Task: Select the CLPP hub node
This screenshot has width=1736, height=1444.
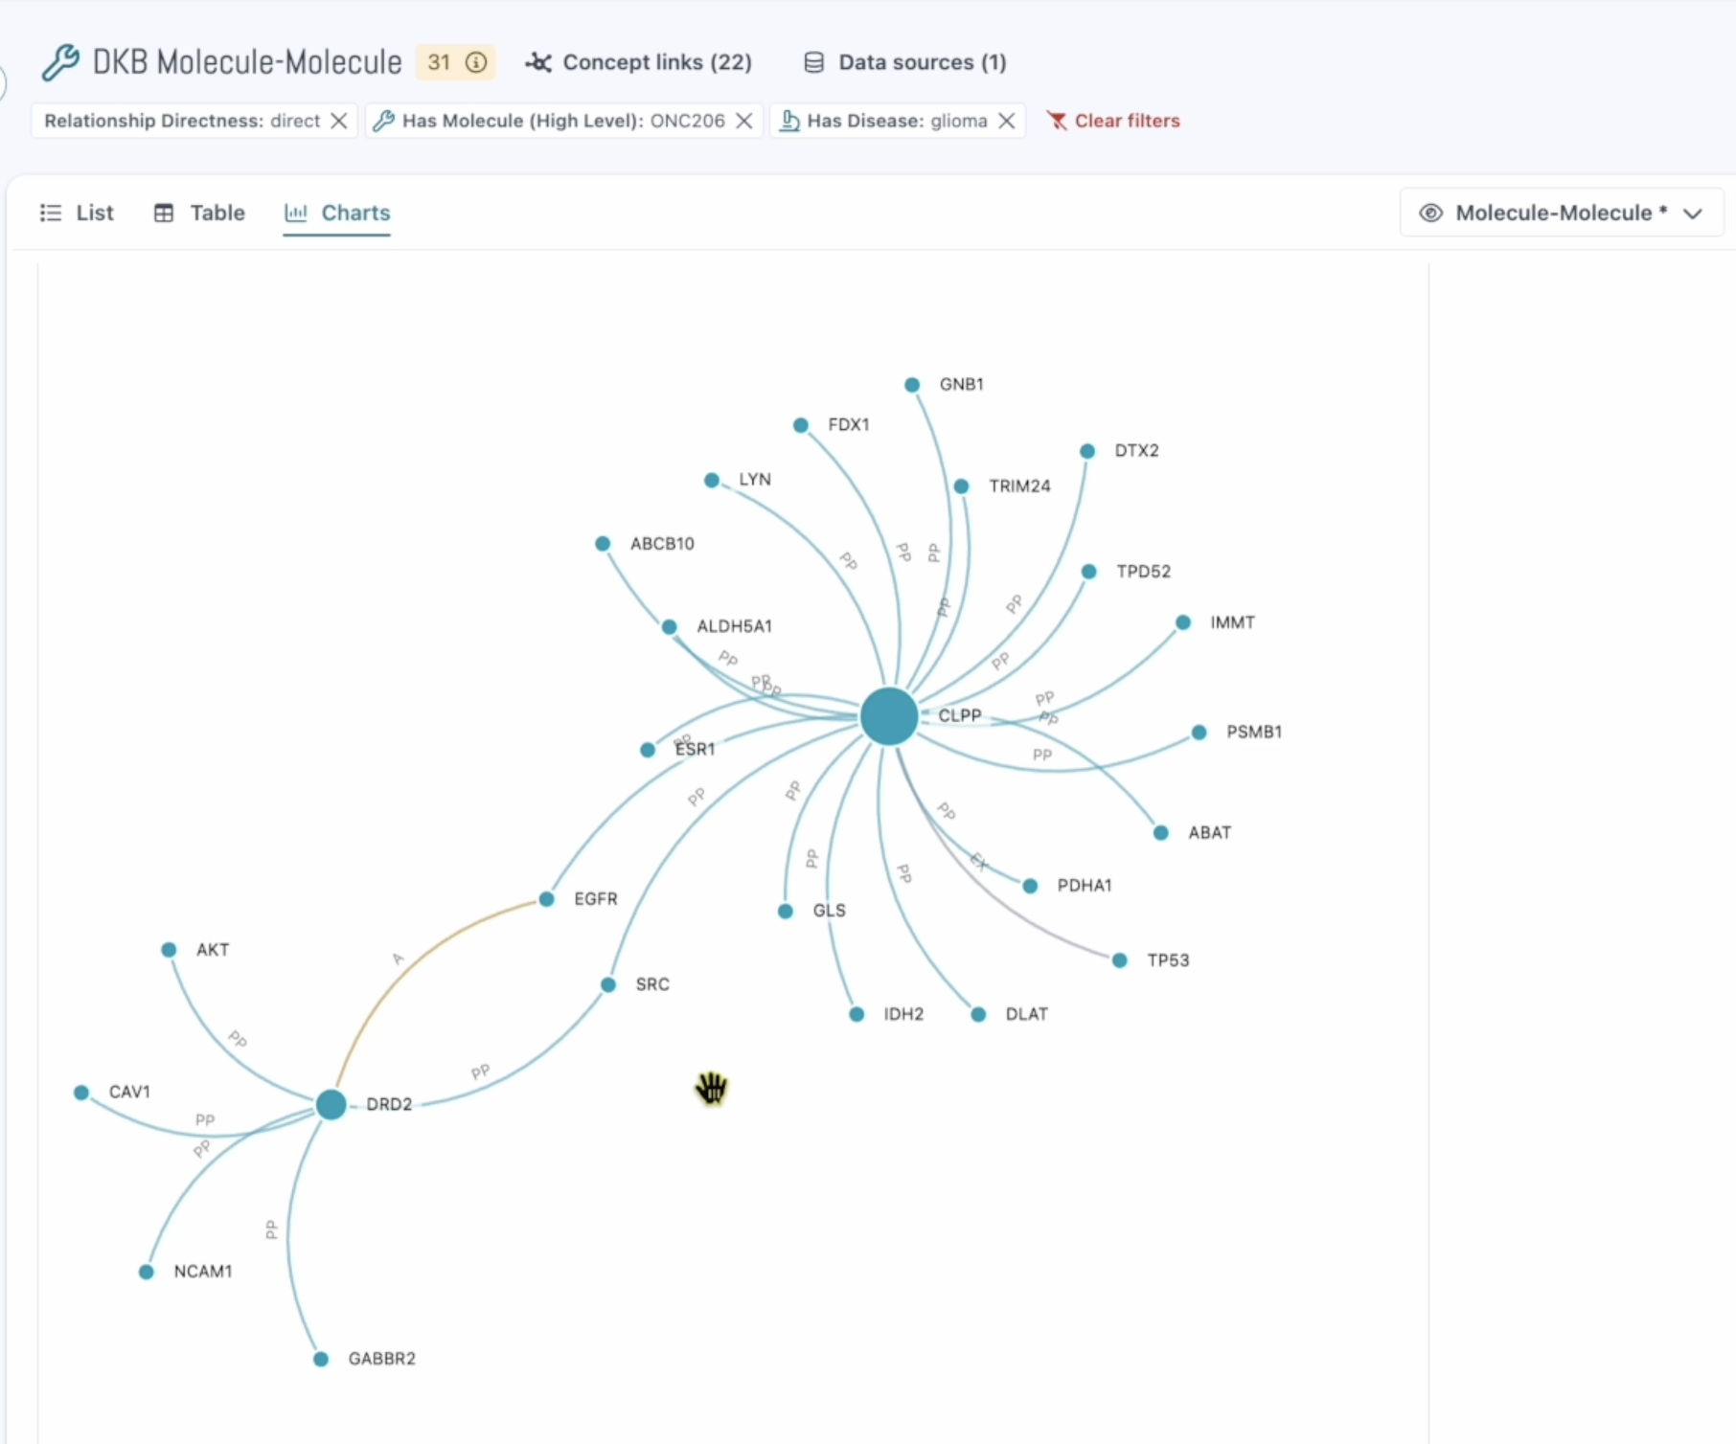Action: coord(889,716)
